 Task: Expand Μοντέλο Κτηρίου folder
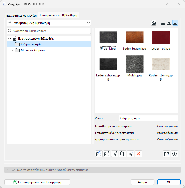[x=12, y=50]
